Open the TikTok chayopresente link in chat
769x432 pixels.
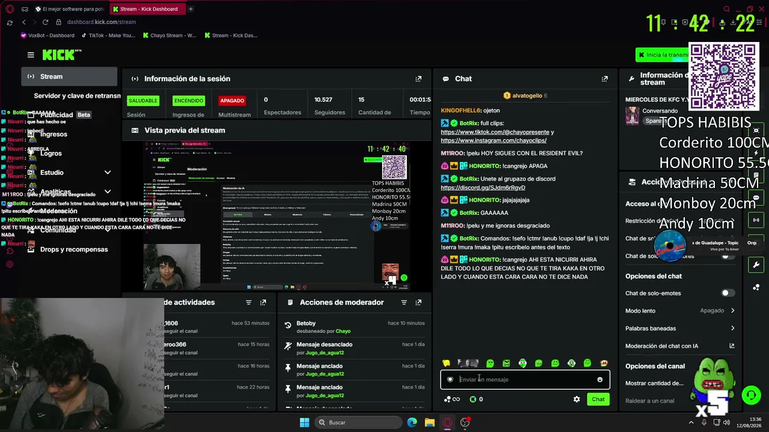point(495,132)
